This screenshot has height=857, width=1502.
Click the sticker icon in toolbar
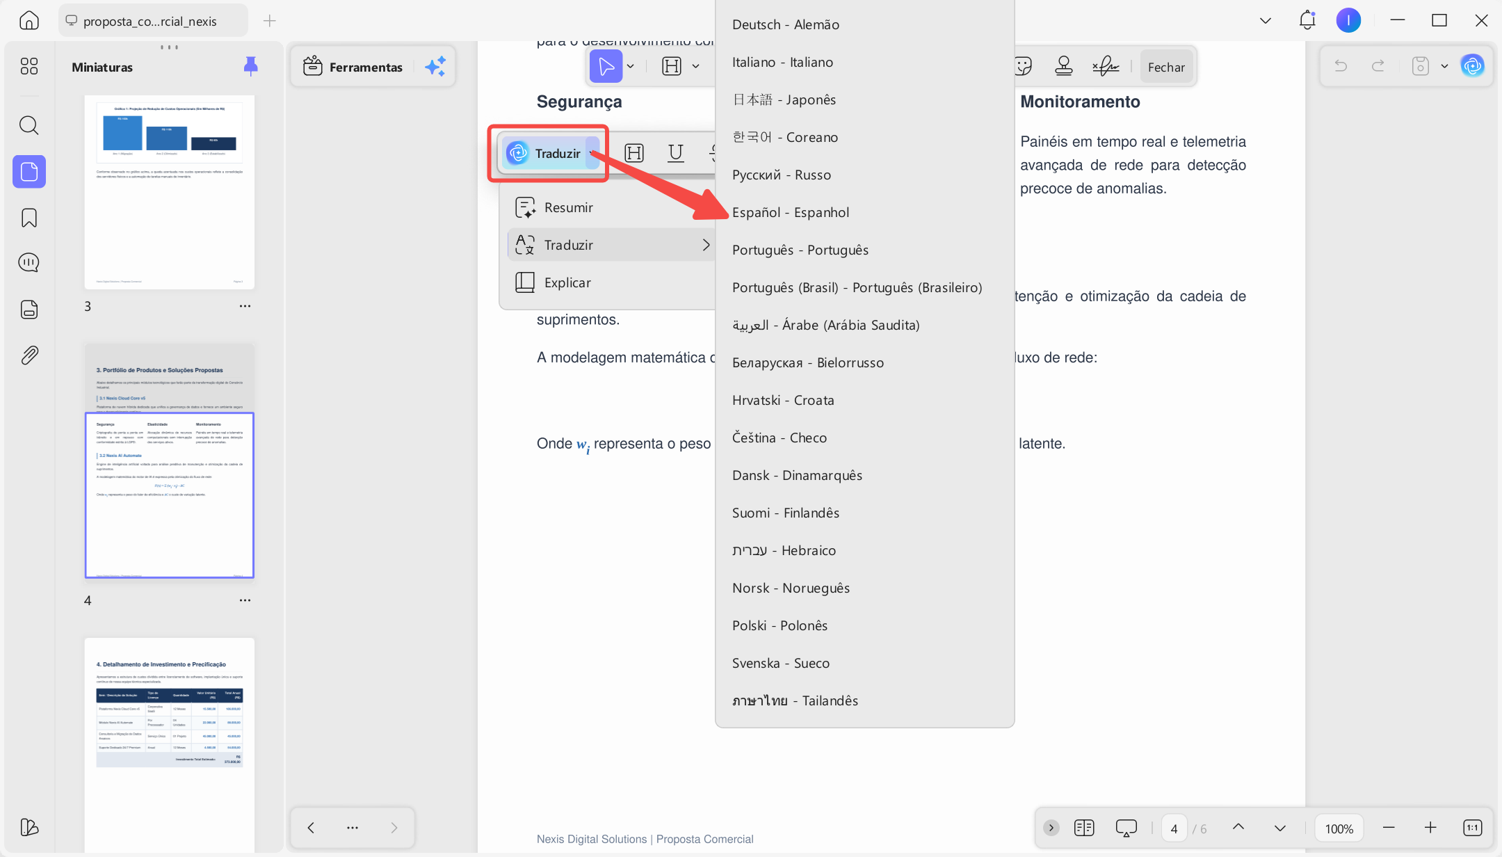tap(1023, 66)
